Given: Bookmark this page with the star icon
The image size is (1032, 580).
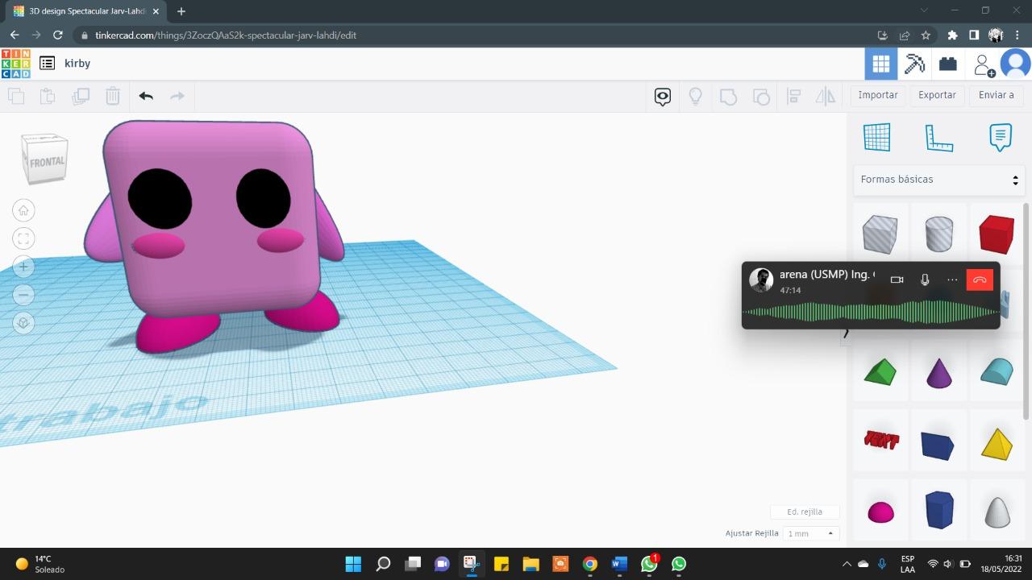Looking at the screenshot, I should (926, 35).
